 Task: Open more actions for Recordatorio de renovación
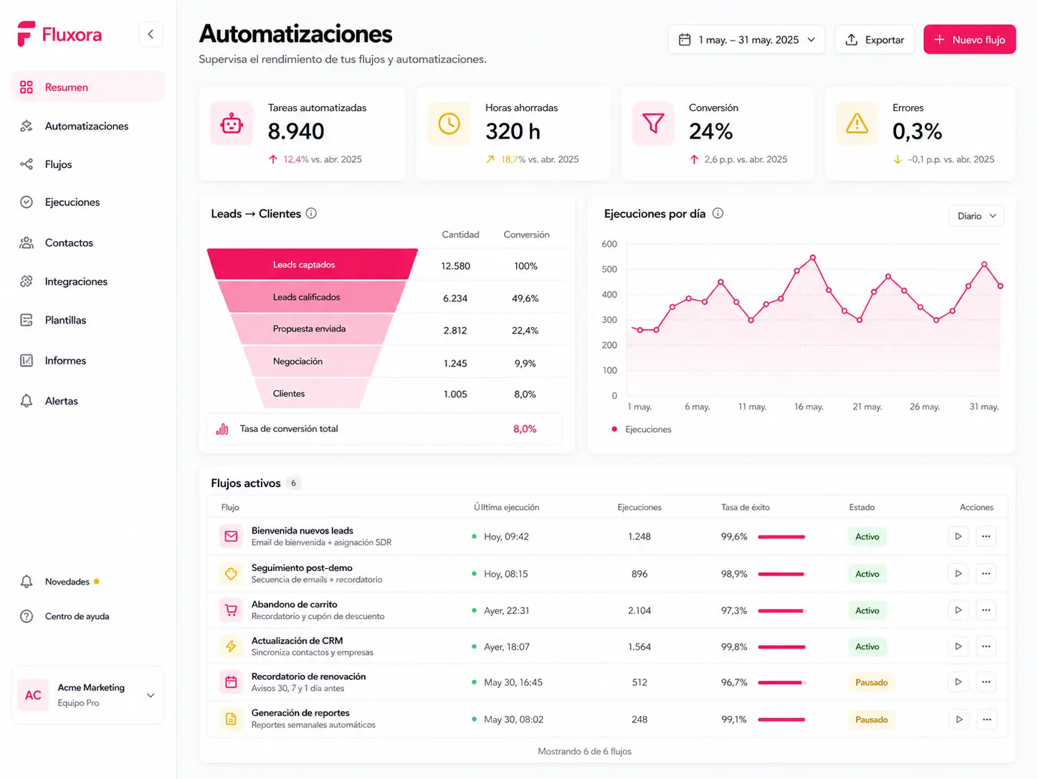click(986, 681)
